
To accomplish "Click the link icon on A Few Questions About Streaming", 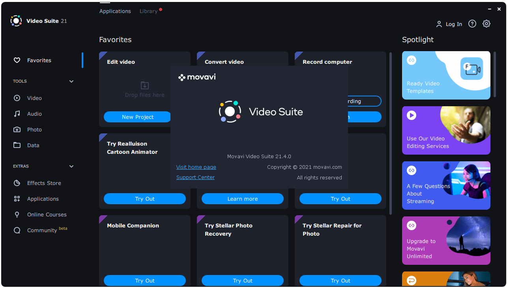I will (412, 170).
